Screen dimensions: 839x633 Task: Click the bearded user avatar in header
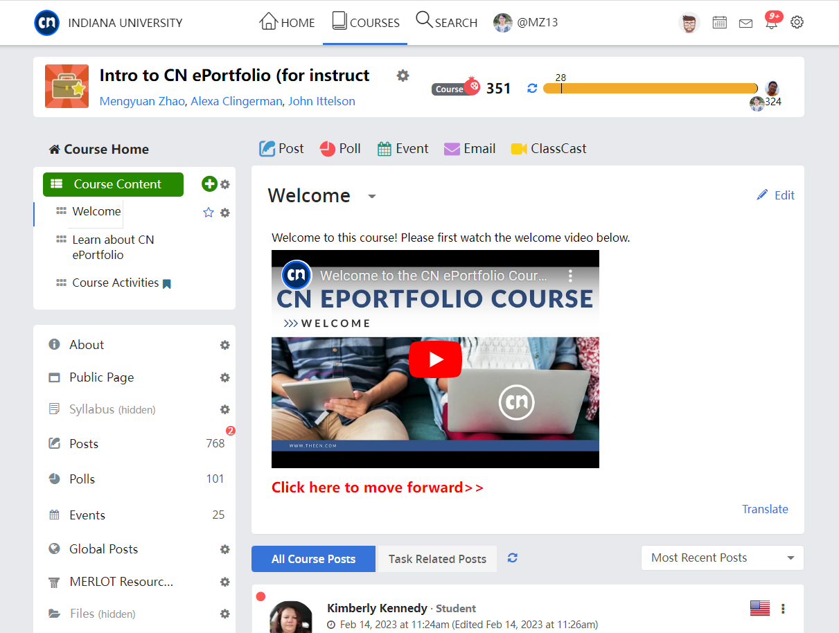689,23
